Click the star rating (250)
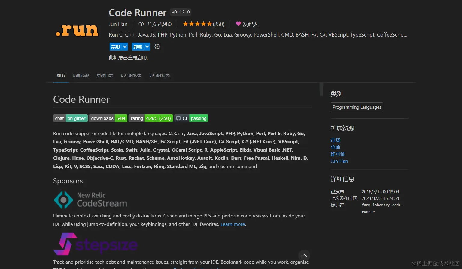462x269 pixels. click(203, 24)
